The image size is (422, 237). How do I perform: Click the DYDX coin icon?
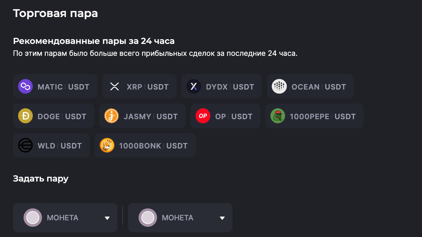pos(194,86)
